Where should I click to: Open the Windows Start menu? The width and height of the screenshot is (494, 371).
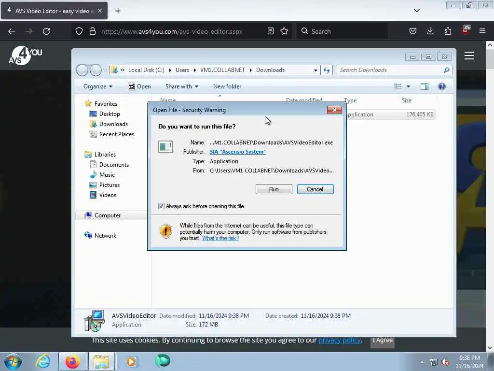pyautogui.click(x=13, y=362)
